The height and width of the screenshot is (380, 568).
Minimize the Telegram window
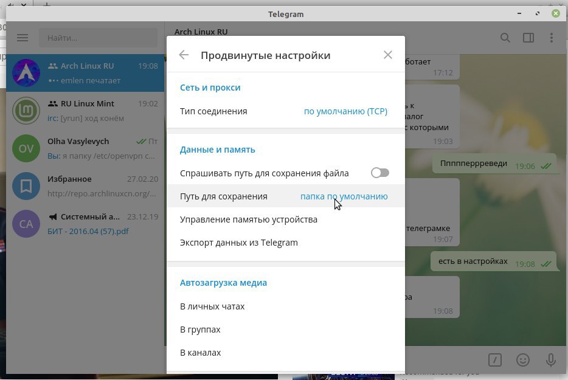(x=519, y=13)
